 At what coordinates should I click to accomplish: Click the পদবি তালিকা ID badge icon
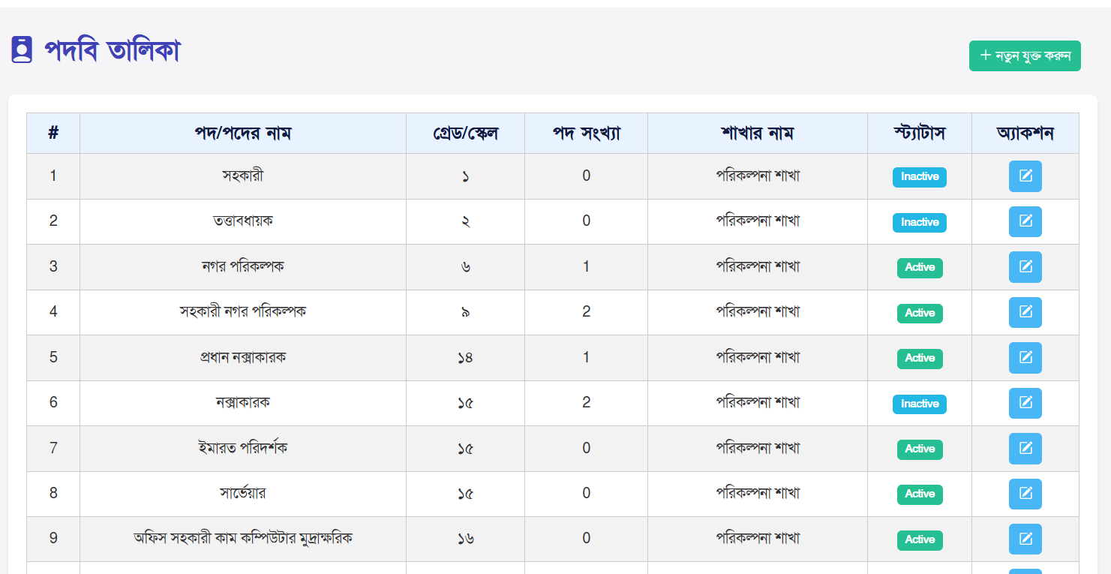[22, 50]
